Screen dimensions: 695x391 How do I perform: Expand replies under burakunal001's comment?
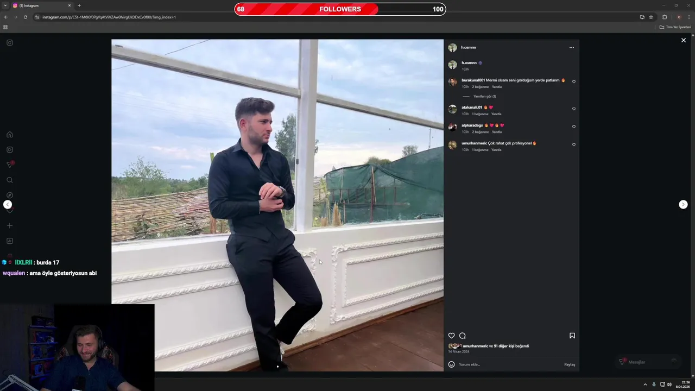point(484,96)
